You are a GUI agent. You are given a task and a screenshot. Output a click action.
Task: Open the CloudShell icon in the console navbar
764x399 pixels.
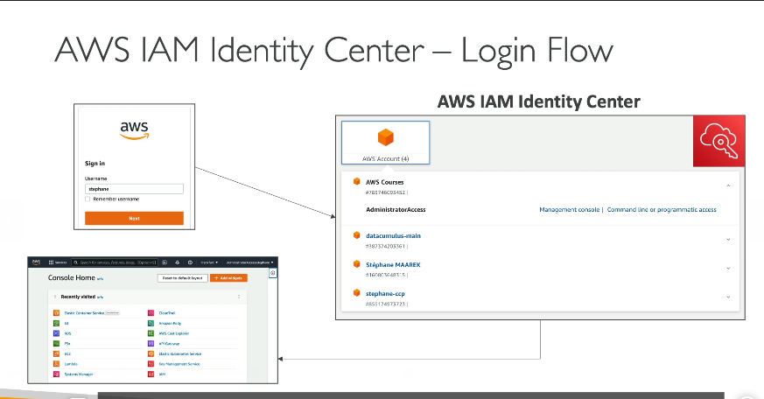pyautogui.click(x=165, y=262)
